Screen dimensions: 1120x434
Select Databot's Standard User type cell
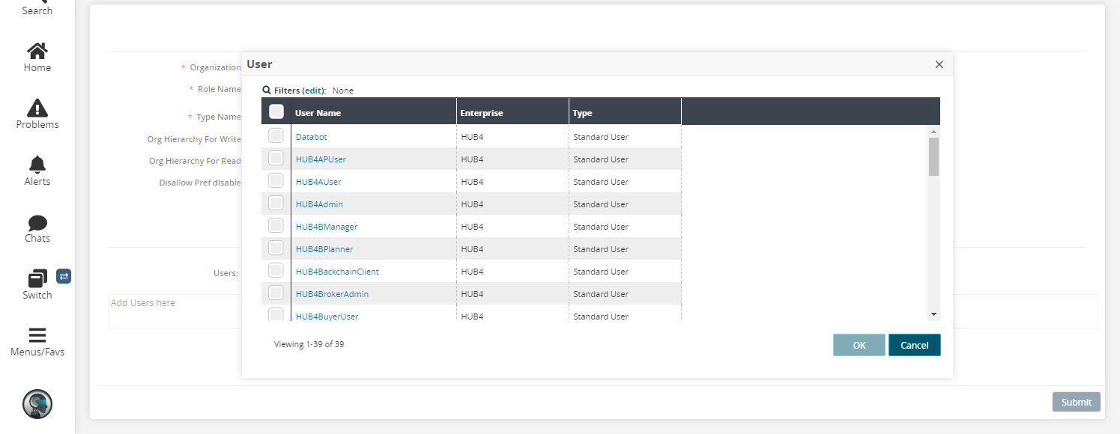[x=625, y=137]
